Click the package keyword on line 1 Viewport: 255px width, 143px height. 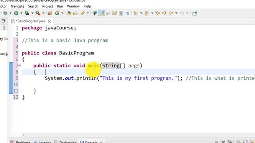click(x=32, y=28)
